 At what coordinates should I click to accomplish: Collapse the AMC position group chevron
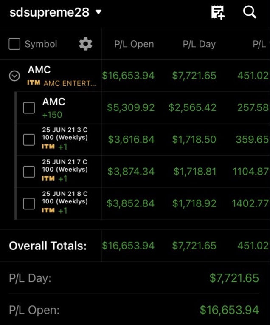[14, 76]
